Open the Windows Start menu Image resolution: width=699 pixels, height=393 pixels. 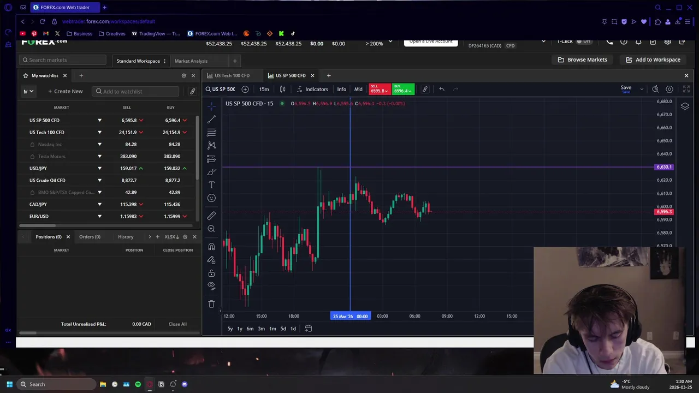point(9,384)
